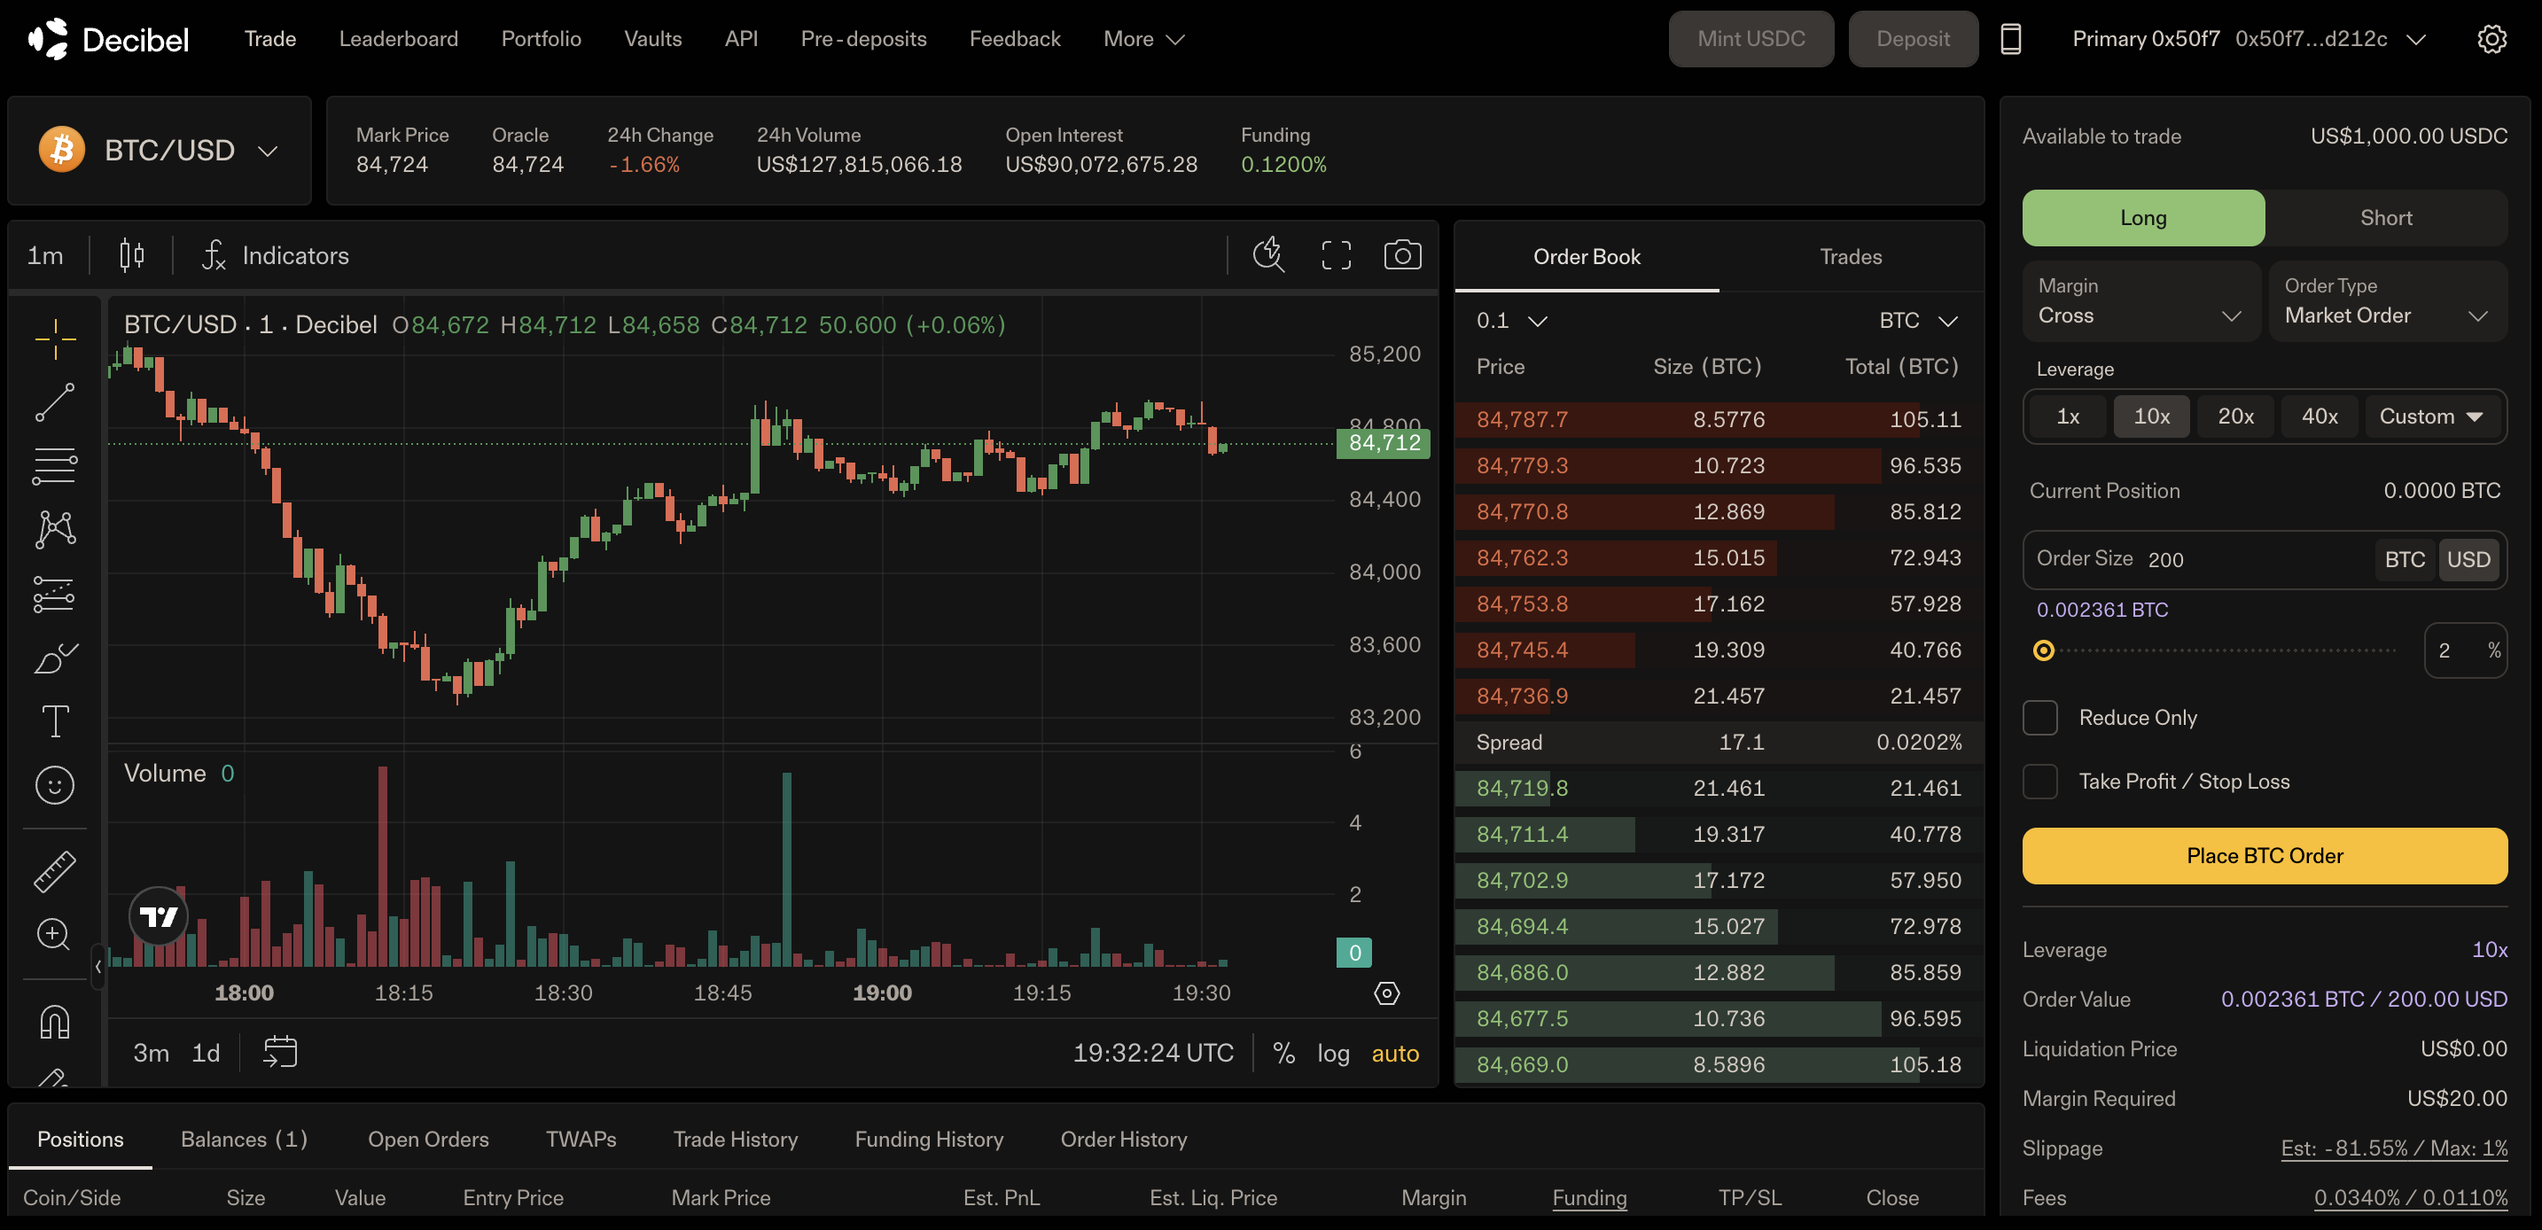Pick the ruler measure tool
This screenshot has height=1230, width=2542.
pos(54,872)
